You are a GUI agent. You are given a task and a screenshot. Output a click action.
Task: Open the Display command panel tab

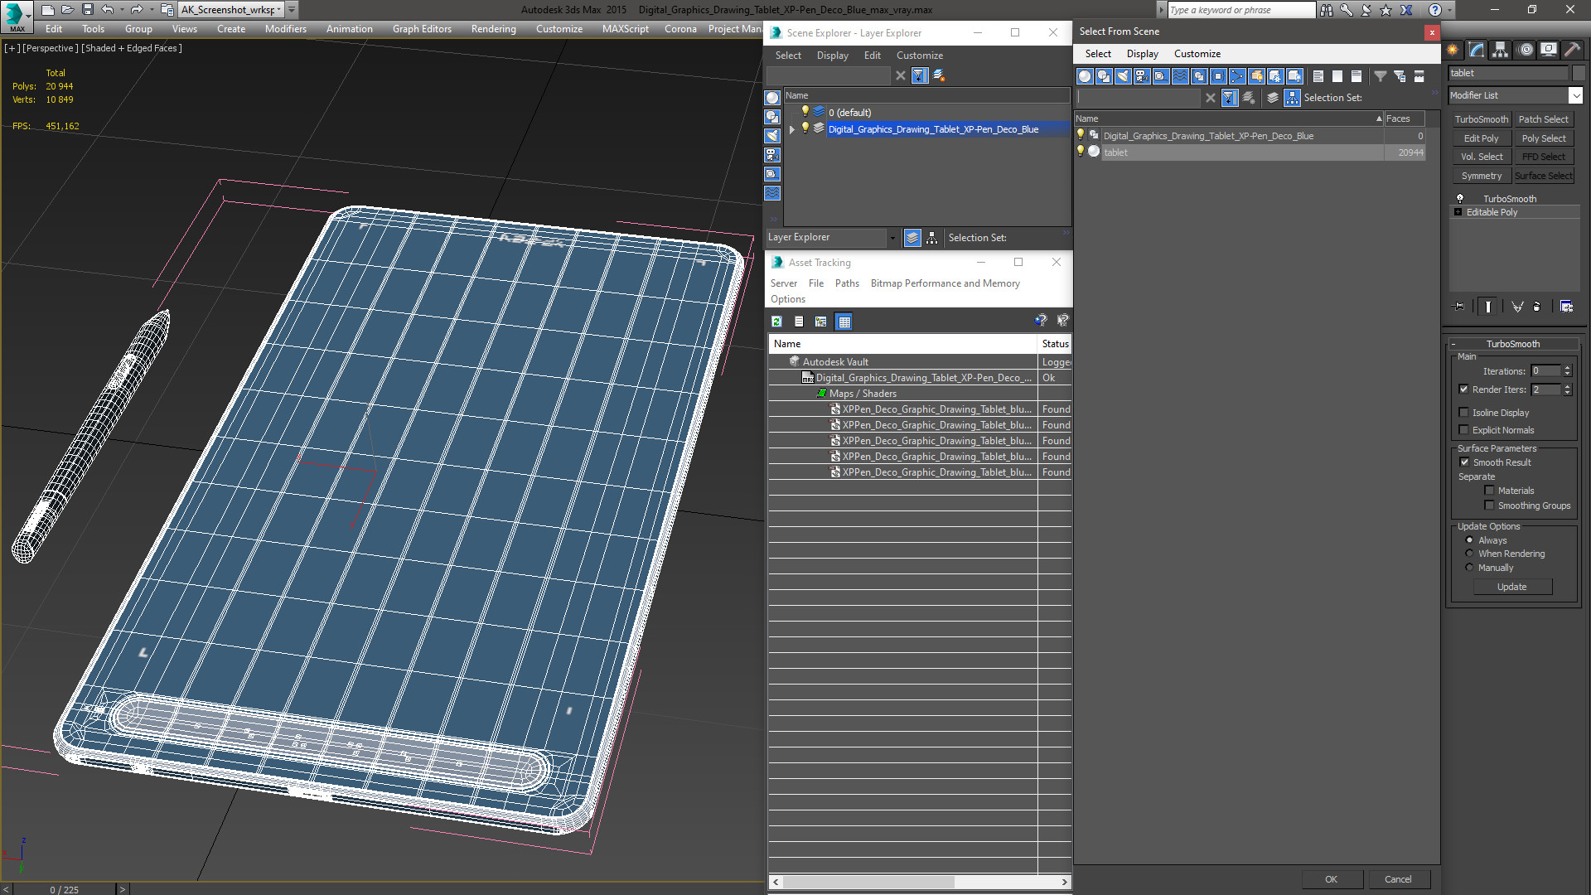pos(1548,50)
